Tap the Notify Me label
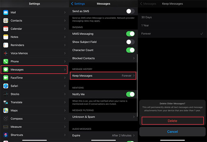This screenshot has height=142, width=207. click(78, 94)
